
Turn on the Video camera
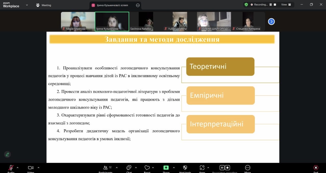31,168
